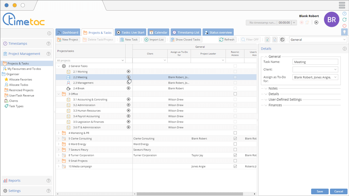The width and height of the screenshot is (349, 196).
Task: Uncheck Restrict Access for 5 Clarke Consulting
Action: (235, 138)
